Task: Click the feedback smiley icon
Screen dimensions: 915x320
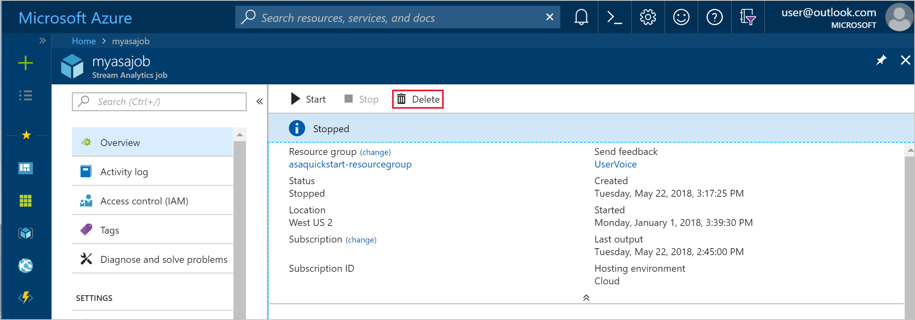Action: (x=681, y=17)
